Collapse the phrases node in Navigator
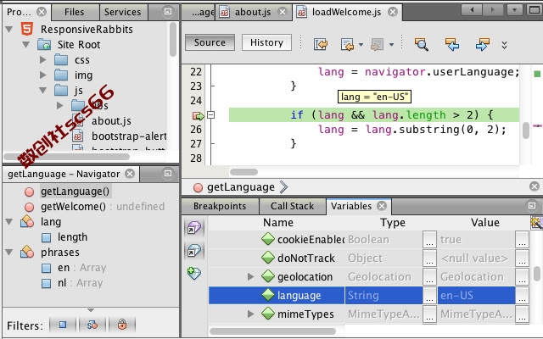Screen dimensions: 543x339 (x=9, y=253)
